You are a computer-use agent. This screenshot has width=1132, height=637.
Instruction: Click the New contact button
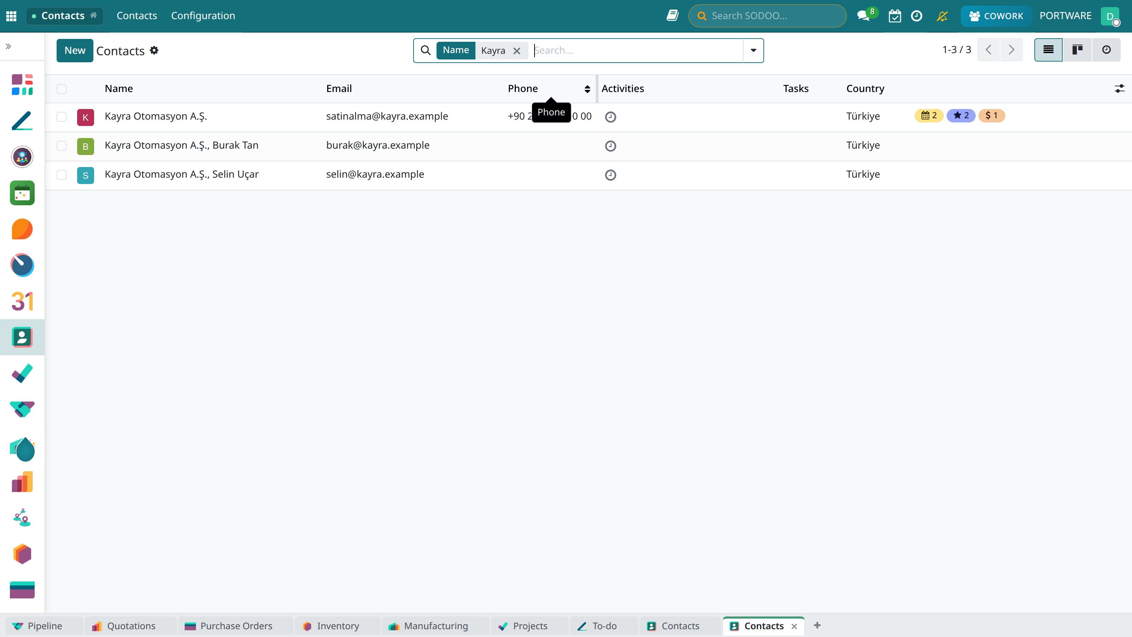point(75,50)
